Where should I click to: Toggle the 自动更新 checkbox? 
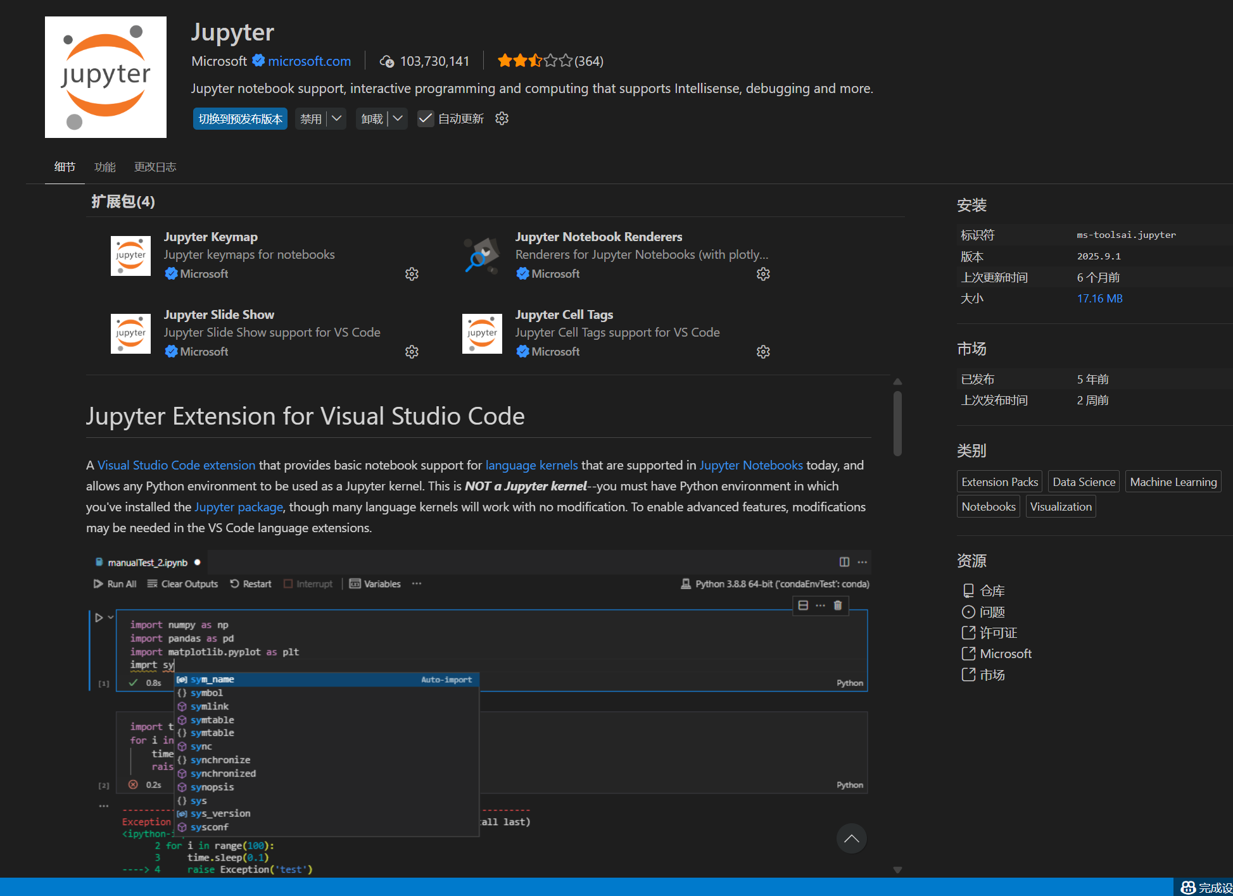coord(426,119)
